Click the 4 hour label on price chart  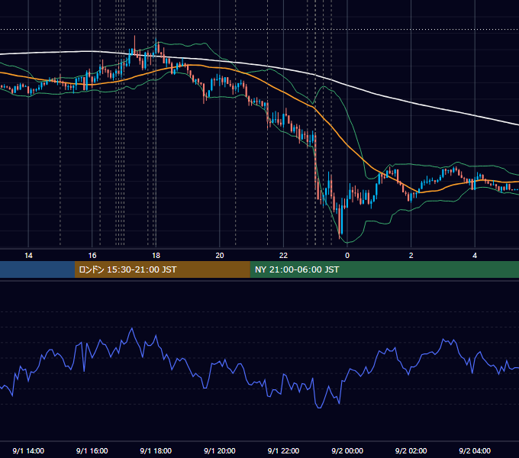[x=475, y=256]
